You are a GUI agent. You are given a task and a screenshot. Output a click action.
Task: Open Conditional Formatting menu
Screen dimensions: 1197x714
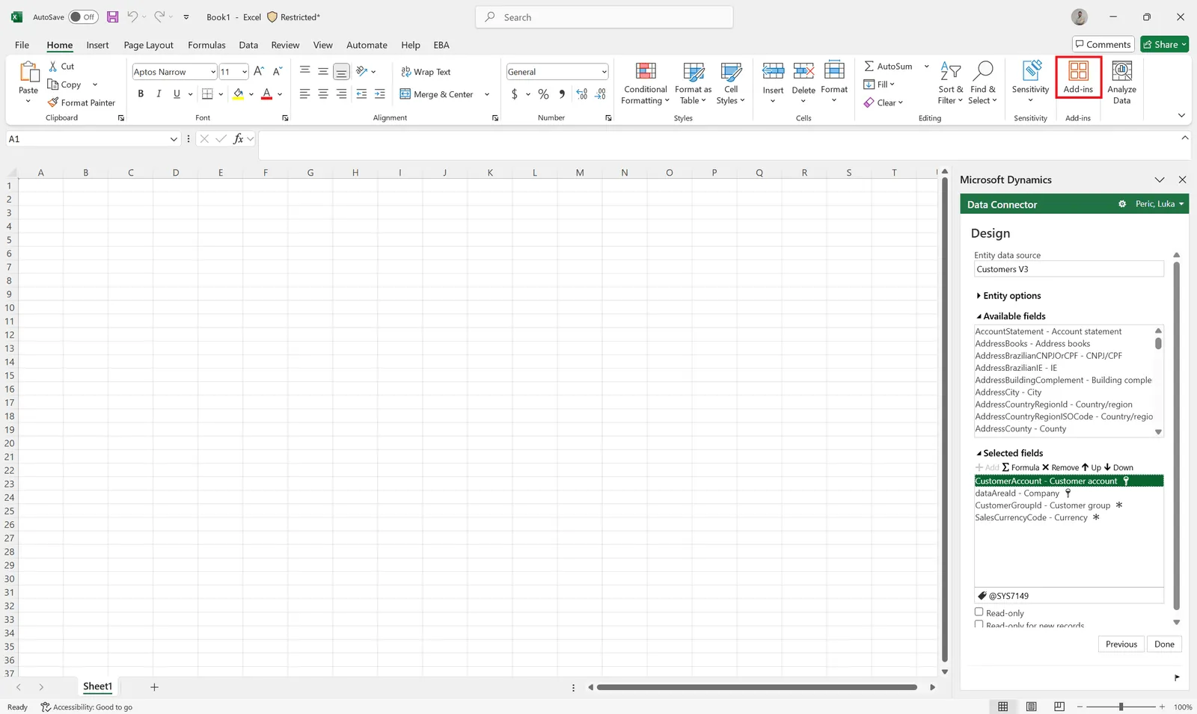click(x=645, y=83)
